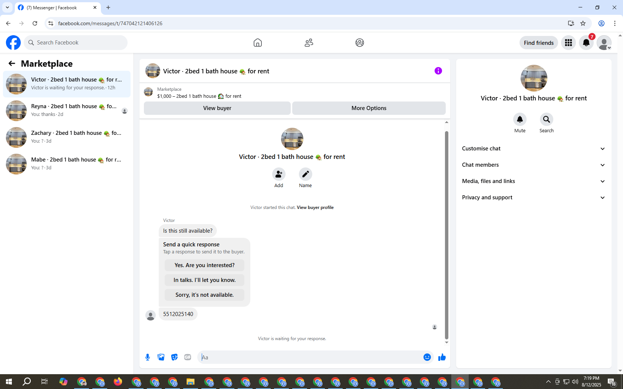This screenshot has height=389, width=623.
Task: Send 'In talks. I'll let you know.' response
Action: pos(204,280)
